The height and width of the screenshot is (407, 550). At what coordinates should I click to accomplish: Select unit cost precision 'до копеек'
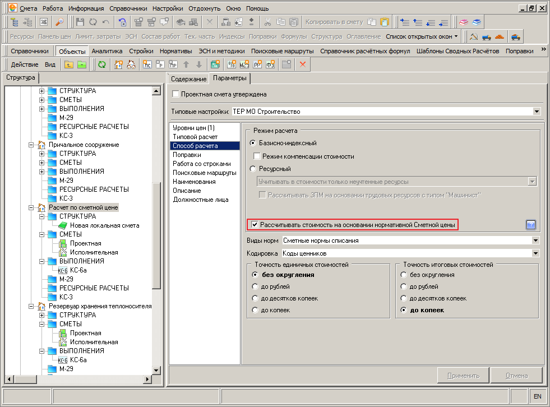pos(255,310)
